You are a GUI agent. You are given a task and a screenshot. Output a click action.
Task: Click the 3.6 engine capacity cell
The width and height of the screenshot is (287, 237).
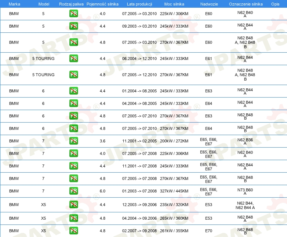point(102,141)
